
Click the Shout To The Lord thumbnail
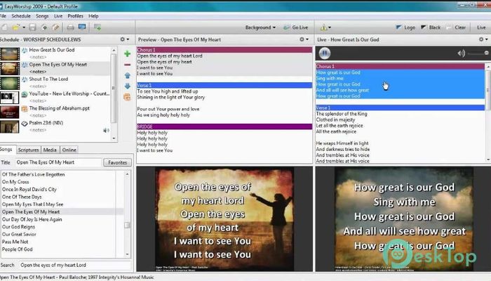[10, 83]
